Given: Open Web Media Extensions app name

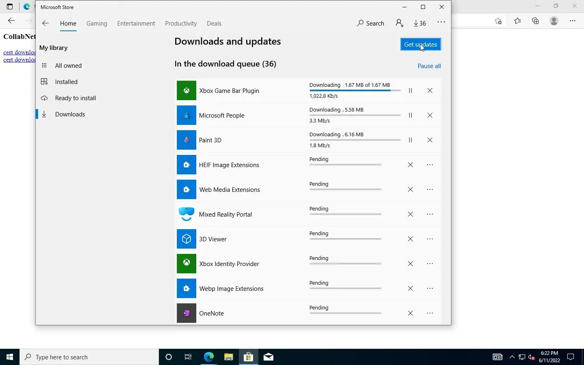Looking at the screenshot, I should point(230,190).
